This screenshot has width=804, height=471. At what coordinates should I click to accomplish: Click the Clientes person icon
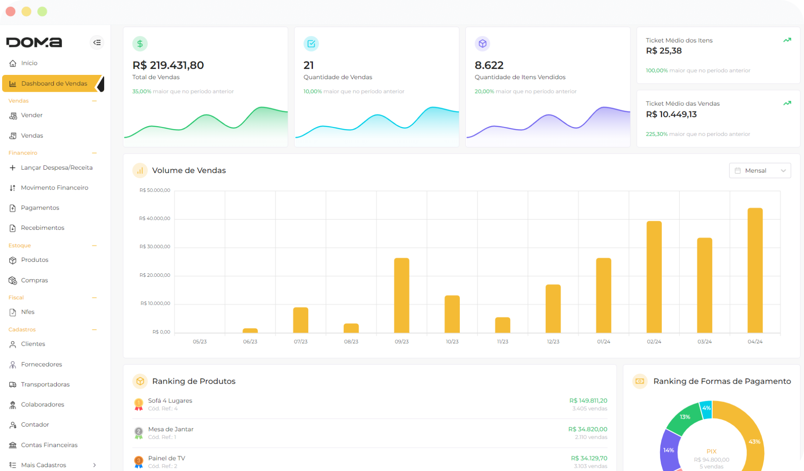pyautogui.click(x=13, y=344)
